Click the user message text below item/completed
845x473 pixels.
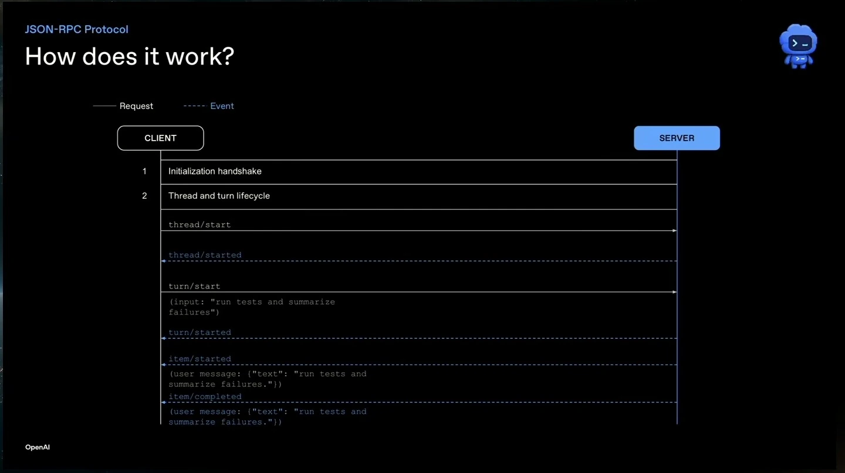(268, 417)
